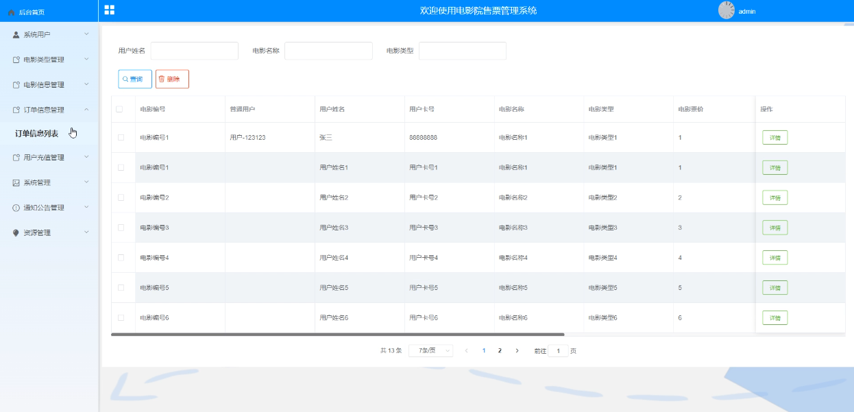
Task: Open 详情 for the 电影编号3 row
Action: tap(775, 228)
